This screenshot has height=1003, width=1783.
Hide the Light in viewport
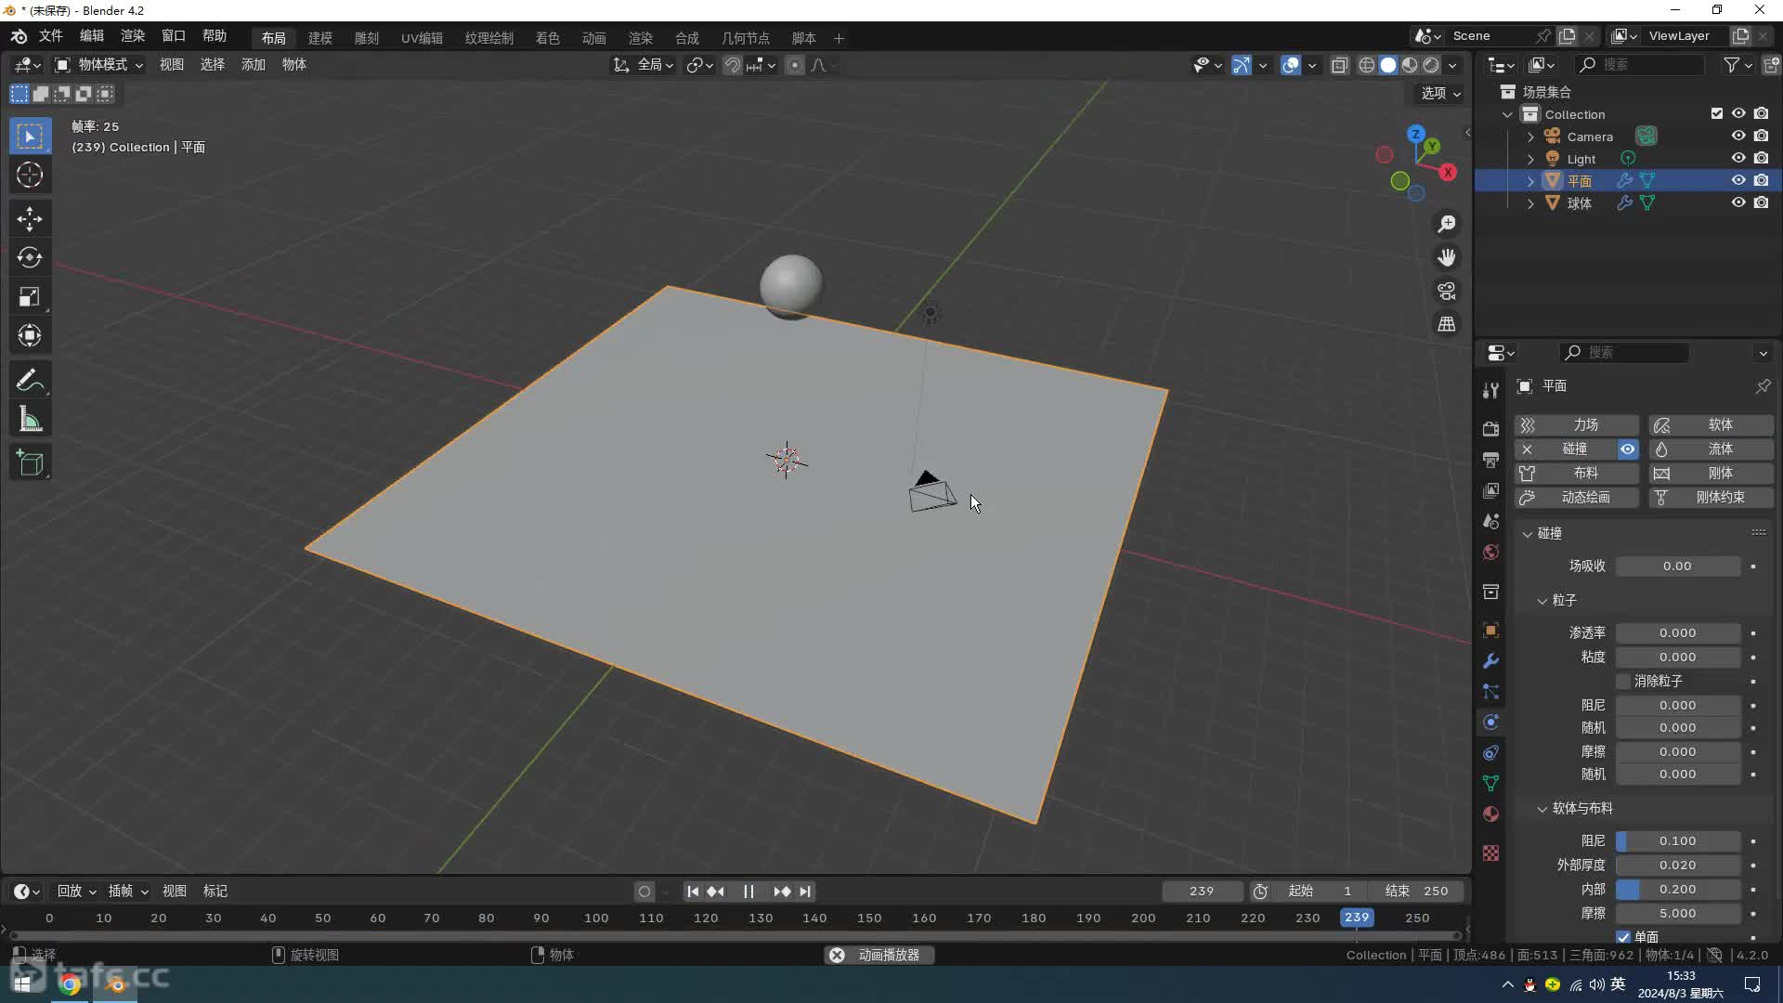click(x=1738, y=158)
